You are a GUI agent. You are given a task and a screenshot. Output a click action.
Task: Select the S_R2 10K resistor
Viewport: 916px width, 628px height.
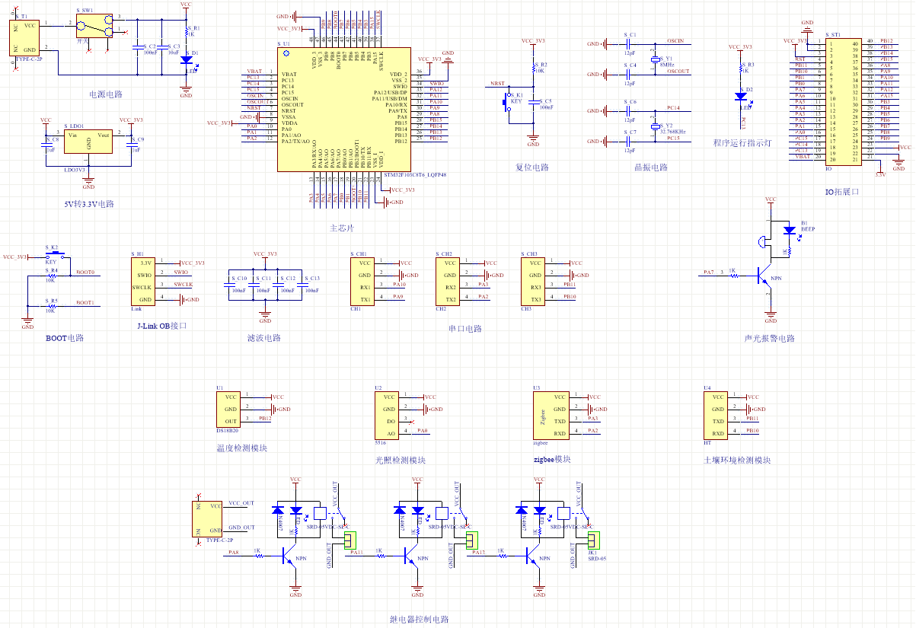[533, 69]
